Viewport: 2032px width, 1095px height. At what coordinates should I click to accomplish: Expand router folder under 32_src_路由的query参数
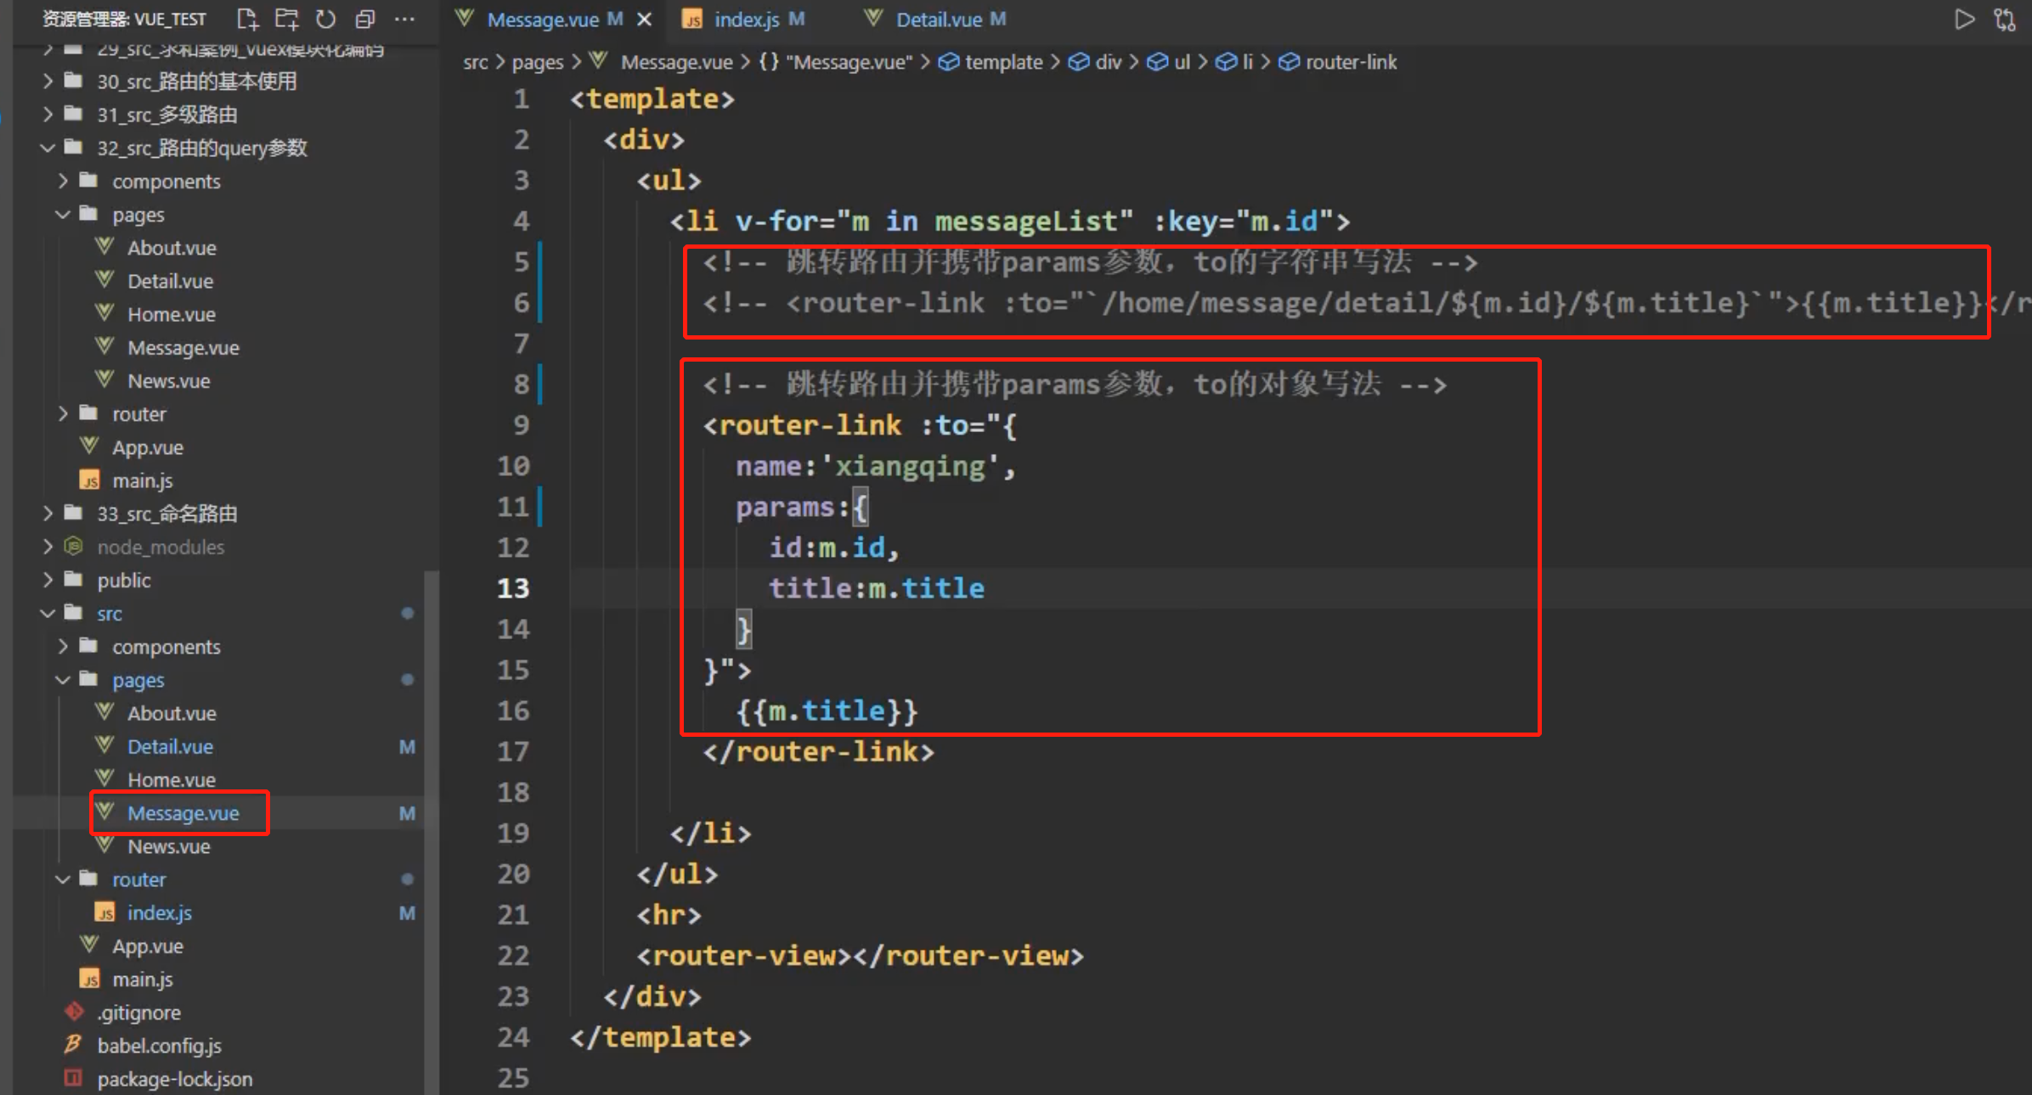coord(138,414)
